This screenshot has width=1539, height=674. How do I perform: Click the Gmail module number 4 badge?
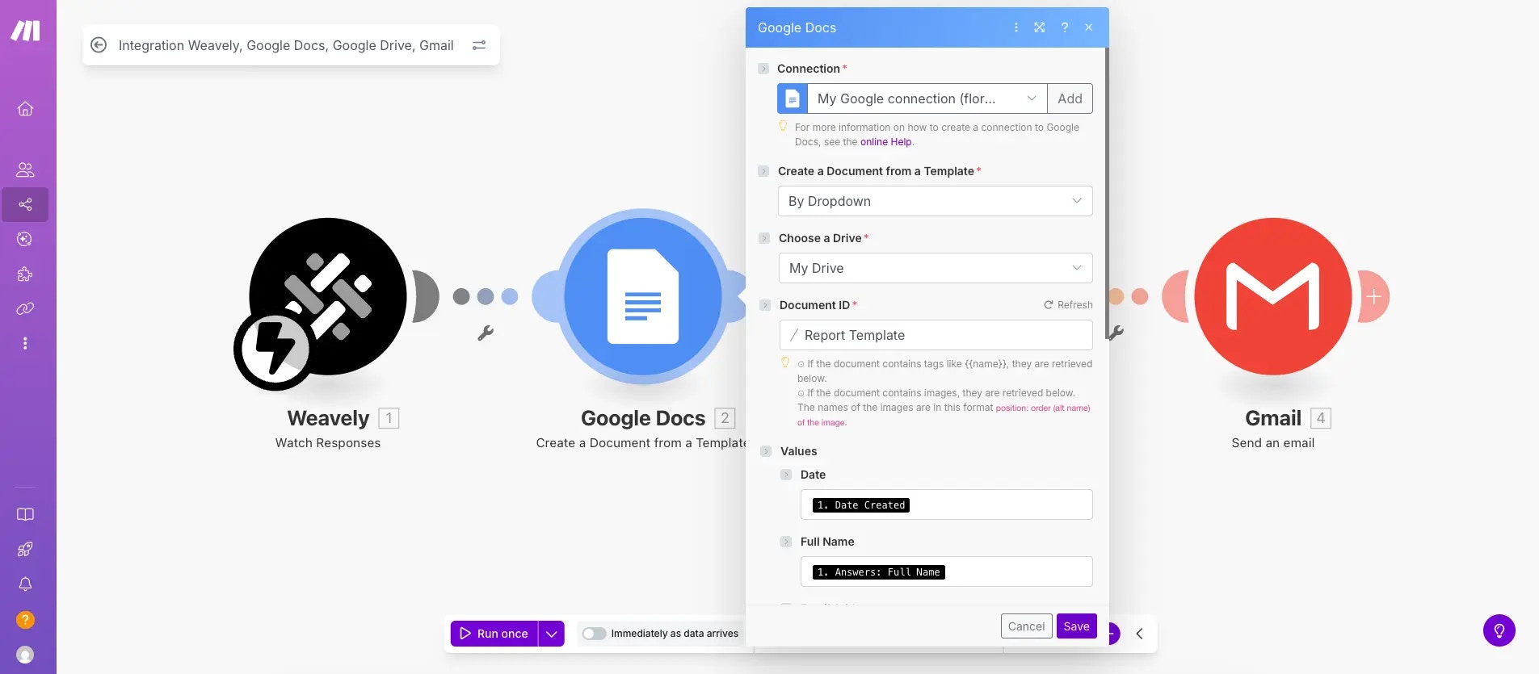click(1321, 418)
